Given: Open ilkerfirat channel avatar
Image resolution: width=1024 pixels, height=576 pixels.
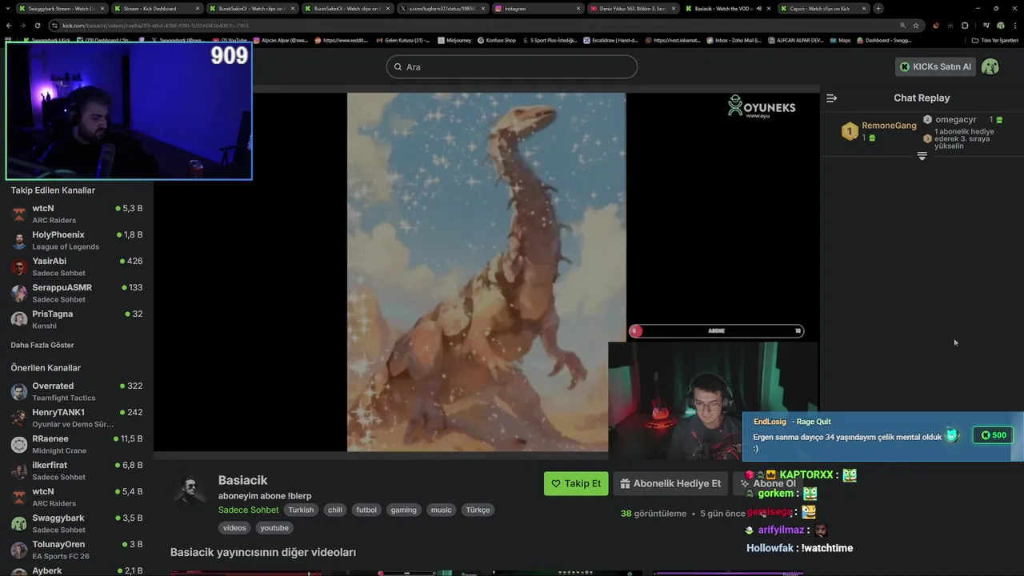Looking at the screenshot, I should [x=19, y=470].
